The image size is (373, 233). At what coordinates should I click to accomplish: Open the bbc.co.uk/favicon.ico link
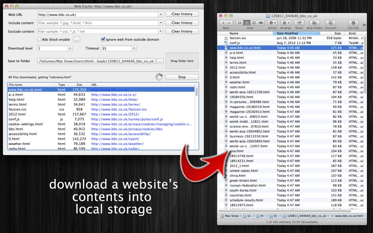pyautogui.click(x=119, y=110)
